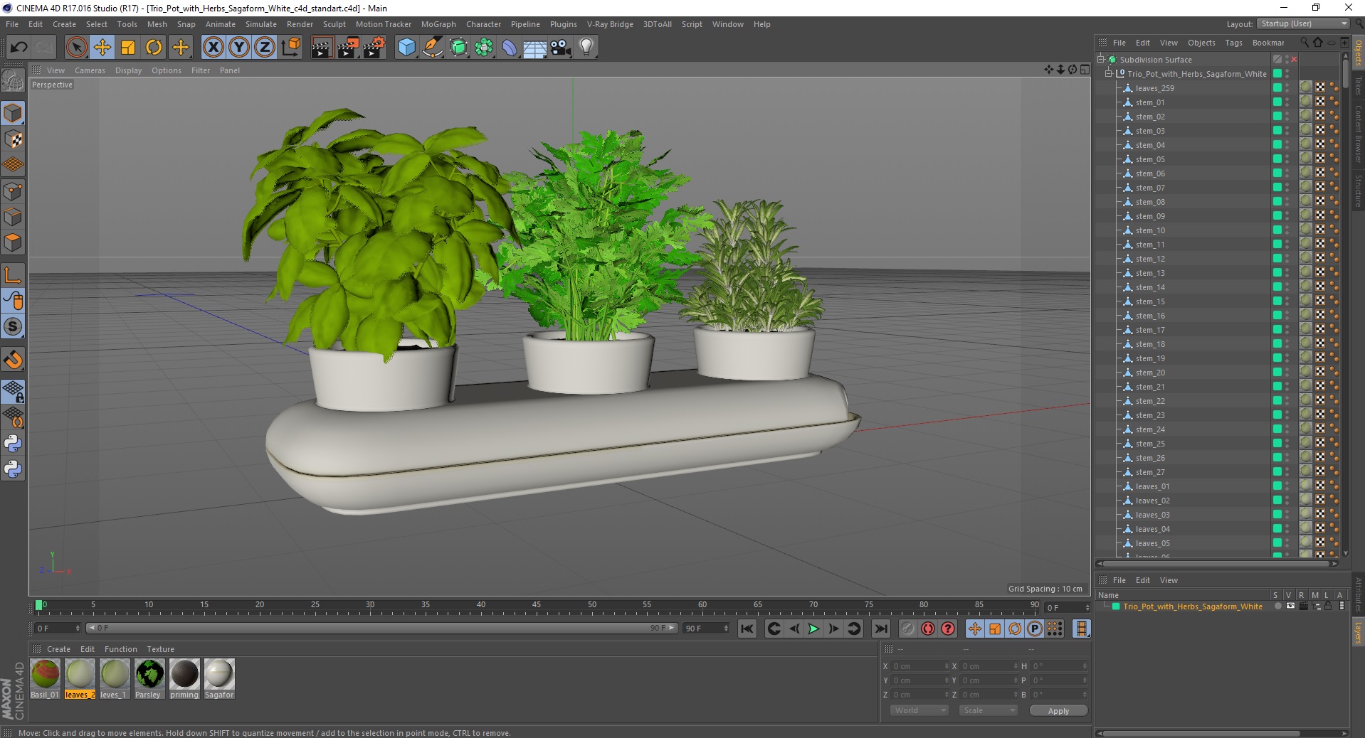
Task: Select the Parsley material swatch
Action: click(149, 679)
